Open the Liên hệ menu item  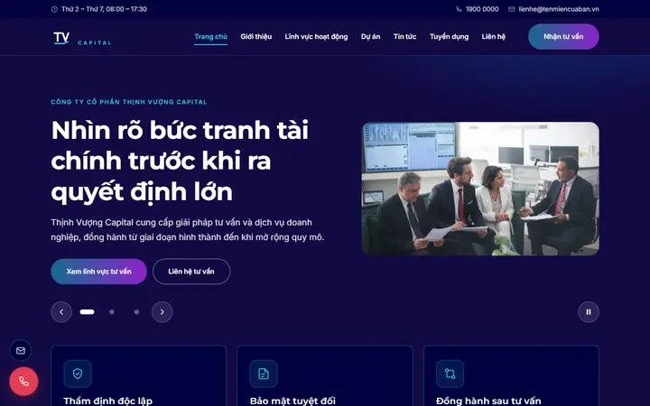(493, 36)
